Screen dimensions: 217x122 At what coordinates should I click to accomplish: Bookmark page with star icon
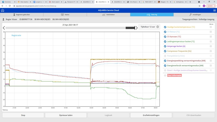(199, 6)
